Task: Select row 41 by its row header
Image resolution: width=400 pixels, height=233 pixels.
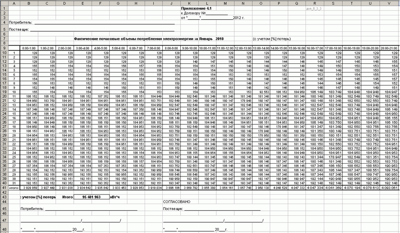Action: click(4, 188)
